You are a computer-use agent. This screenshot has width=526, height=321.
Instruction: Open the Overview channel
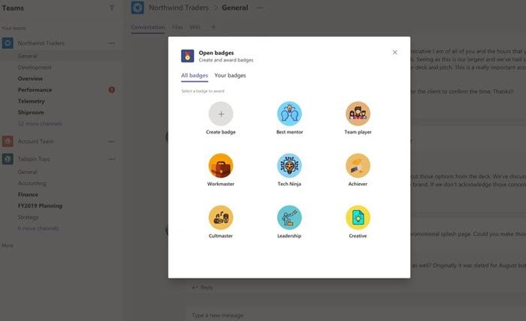tap(30, 79)
